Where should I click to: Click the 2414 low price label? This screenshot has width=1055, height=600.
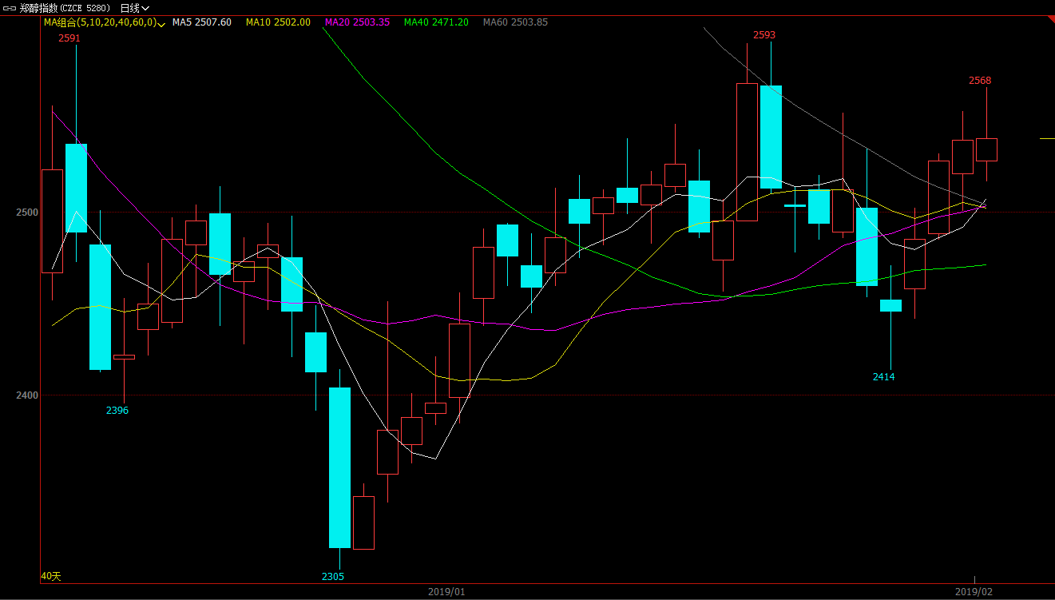coord(884,377)
